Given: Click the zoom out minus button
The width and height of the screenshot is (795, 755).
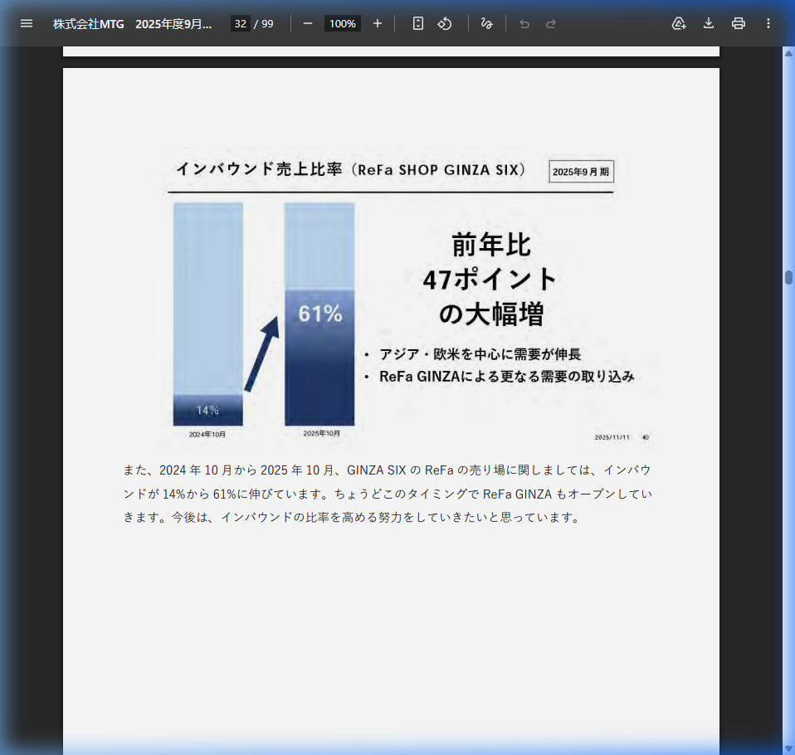Looking at the screenshot, I should pos(308,23).
